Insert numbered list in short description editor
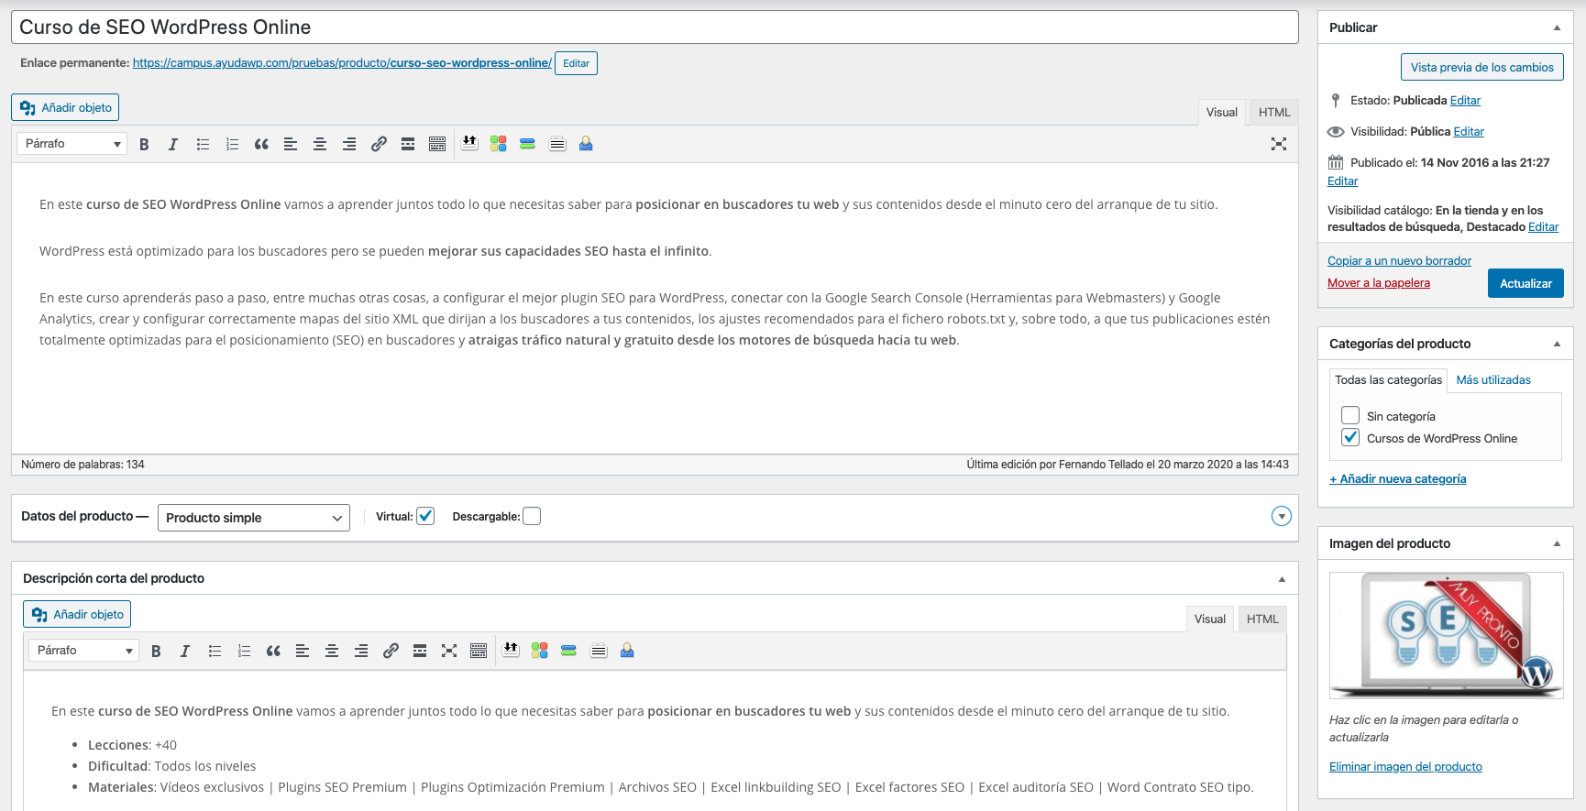 click(x=244, y=651)
